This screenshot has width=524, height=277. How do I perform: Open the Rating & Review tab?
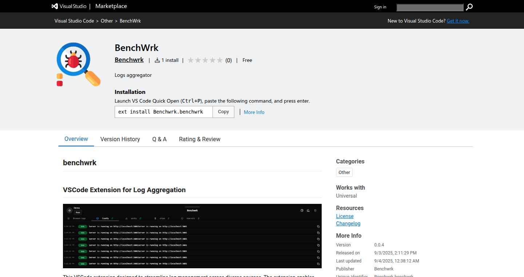[x=200, y=139]
